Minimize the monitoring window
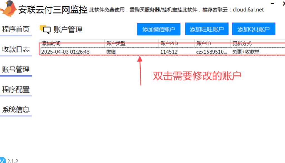This screenshot has width=285, height=163. point(272,4)
